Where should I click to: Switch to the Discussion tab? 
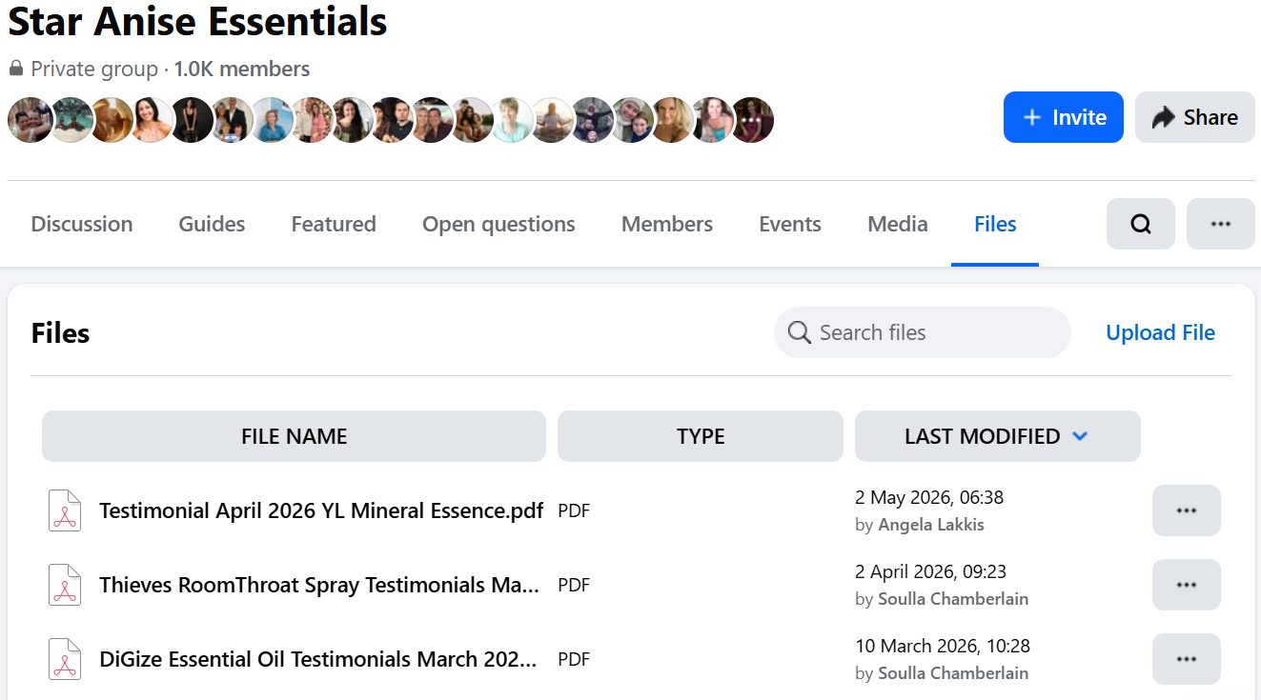82,224
